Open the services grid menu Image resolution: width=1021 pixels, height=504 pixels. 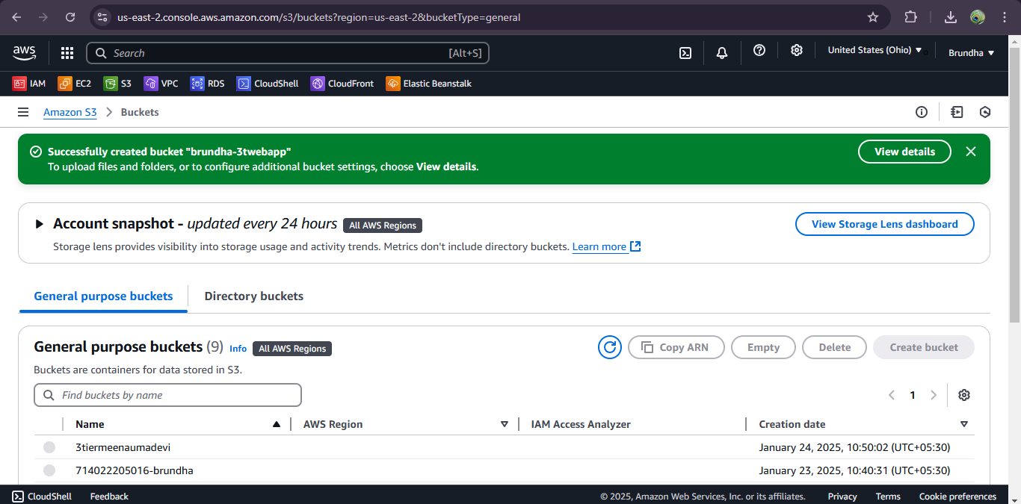click(67, 53)
